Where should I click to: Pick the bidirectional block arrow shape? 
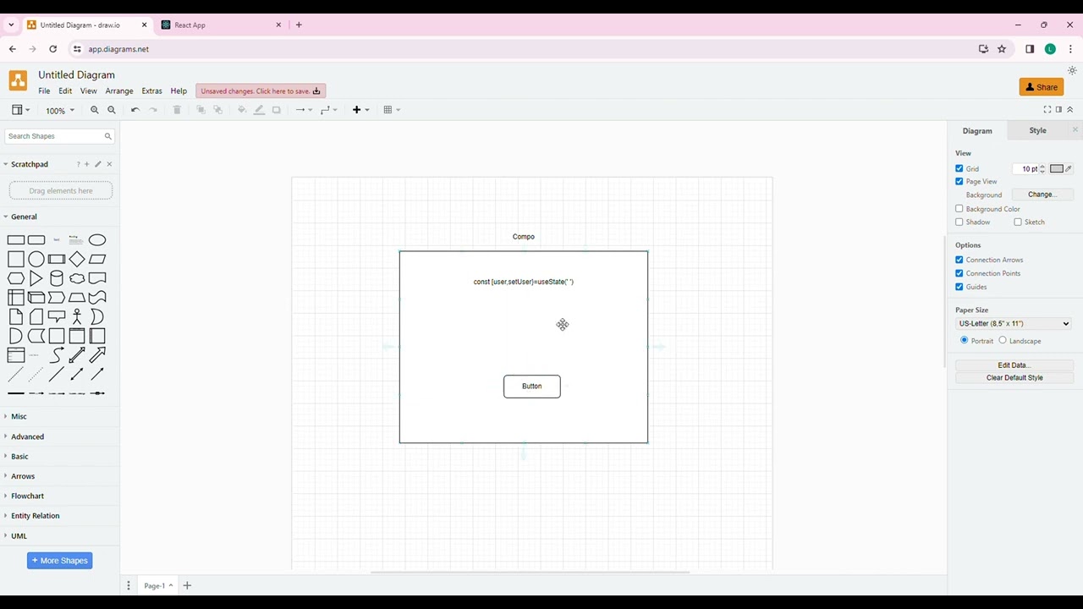[77, 355]
